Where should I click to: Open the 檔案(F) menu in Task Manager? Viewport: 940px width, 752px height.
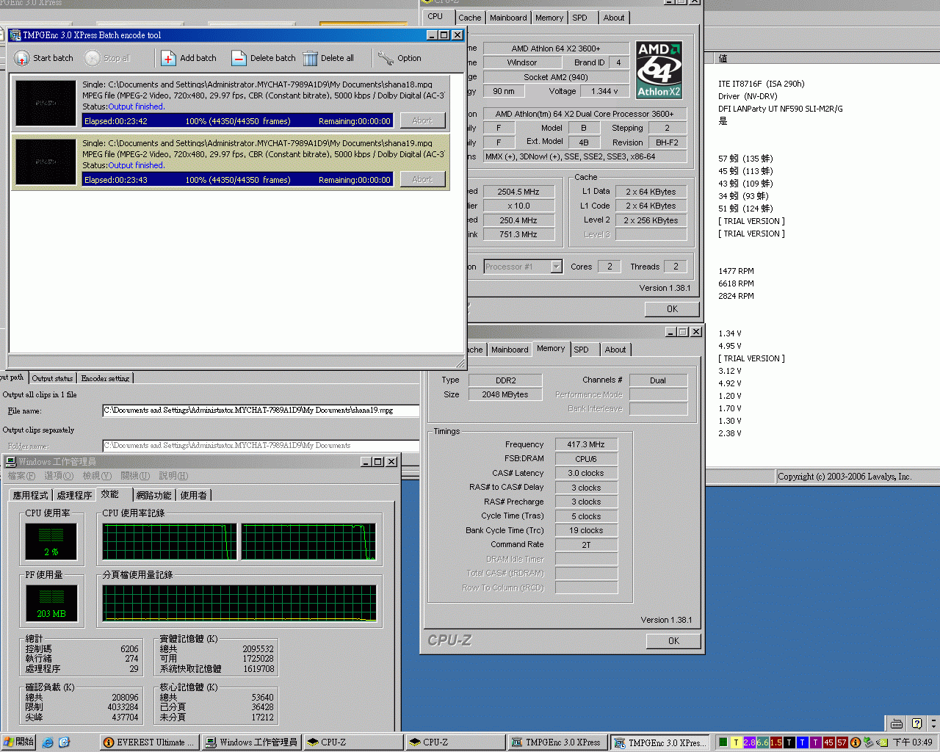pos(21,476)
